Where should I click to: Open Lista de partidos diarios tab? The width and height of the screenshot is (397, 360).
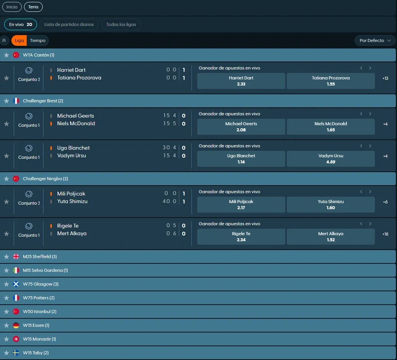[69, 24]
